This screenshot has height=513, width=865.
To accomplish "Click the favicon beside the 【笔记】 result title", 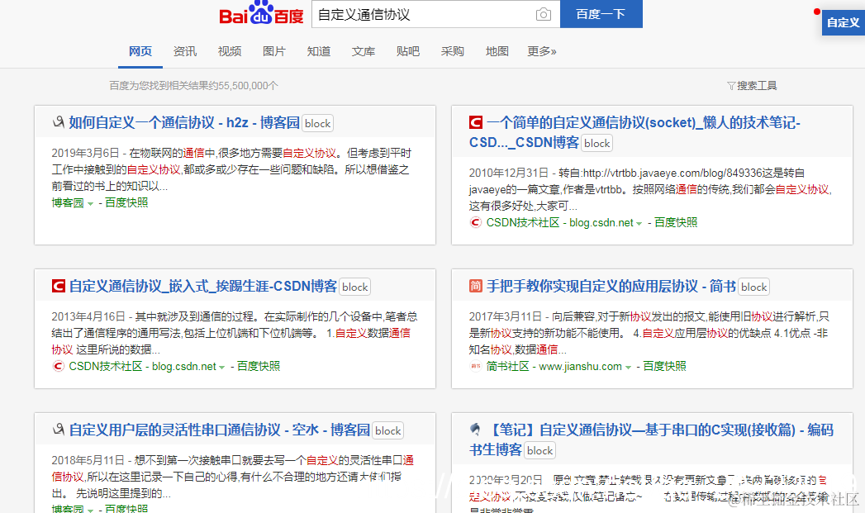I will (x=476, y=430).
